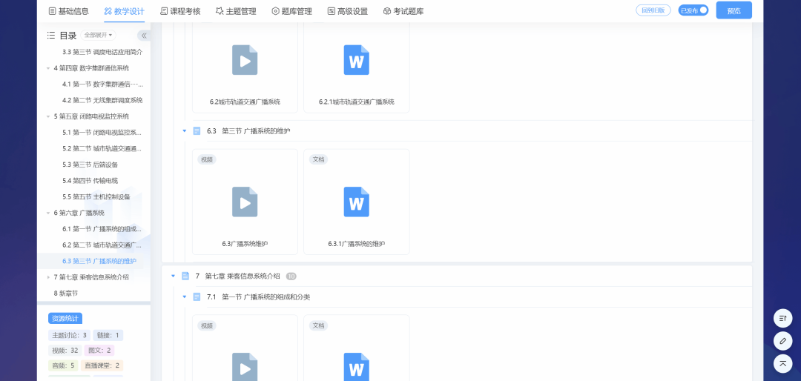Viewport: 801px width, 381px height.
Task: Click the file name 6.2.1城市轨道交通广播系统
Action: tap(357, 102)
